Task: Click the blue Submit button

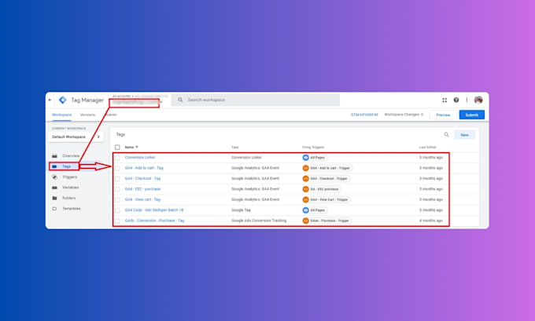Action: point(471,115)
